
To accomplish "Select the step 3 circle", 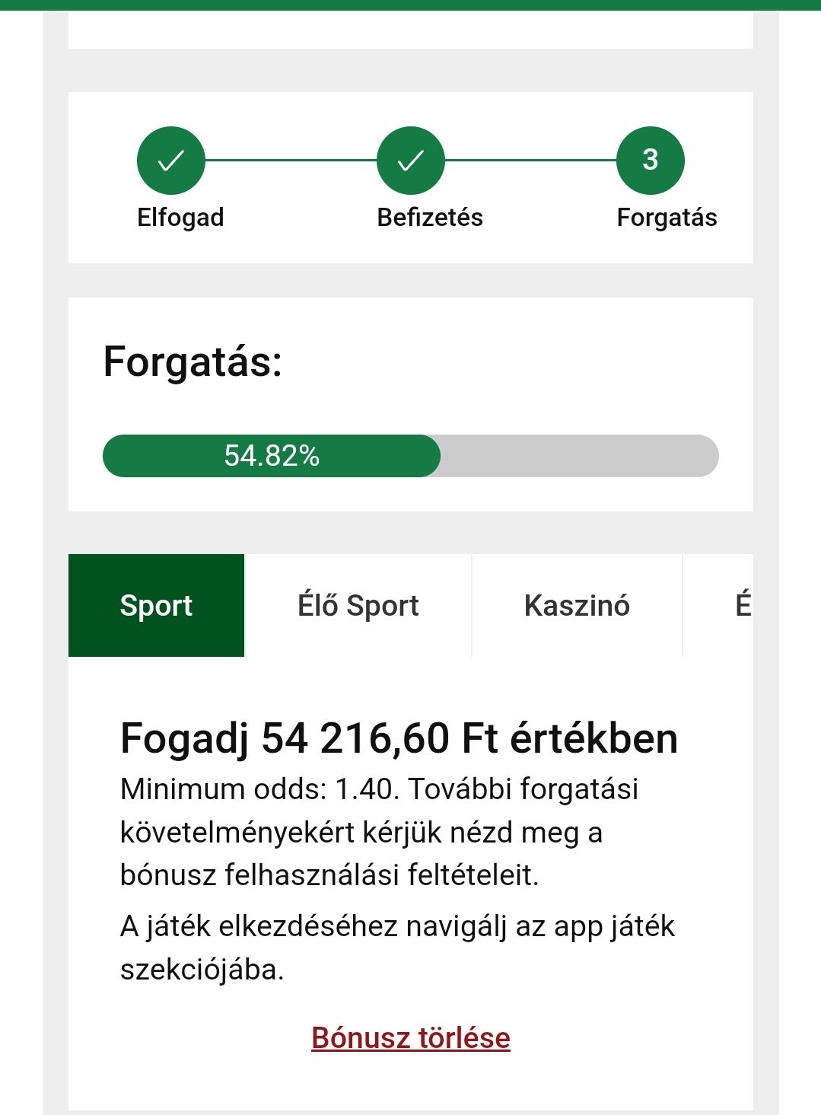I will pyautogui.click(x=650, y=161).
